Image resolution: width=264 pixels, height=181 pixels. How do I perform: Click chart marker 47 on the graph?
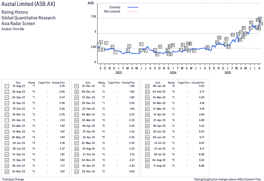pos(261,24)
